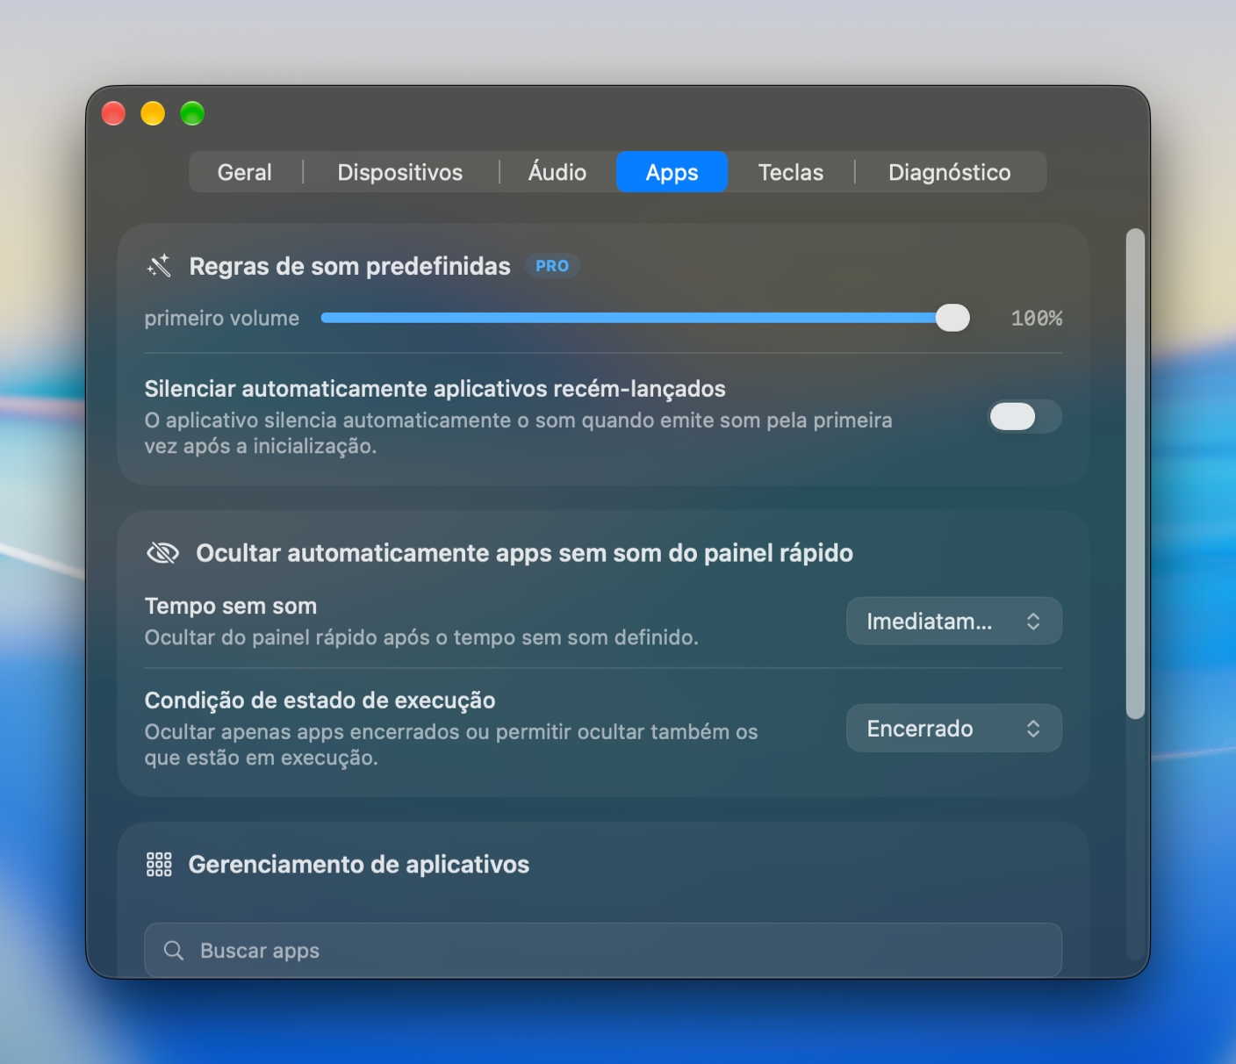
Task: Open the Condição de estado de execução dropdown
Action: [954, 729]
